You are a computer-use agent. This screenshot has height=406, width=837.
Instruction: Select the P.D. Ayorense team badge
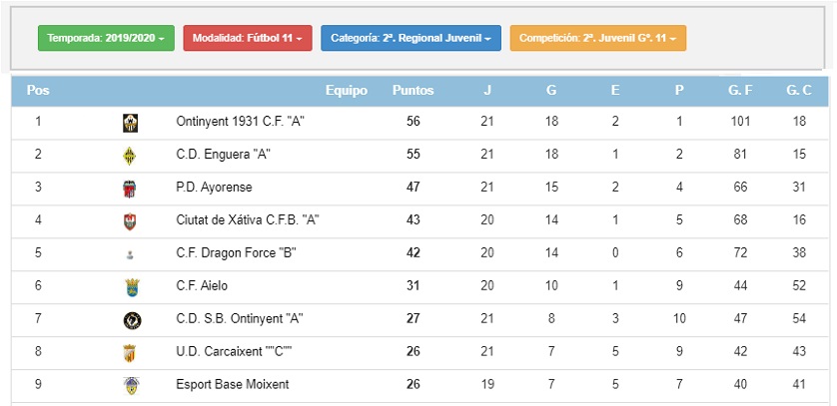tap(129, 189)
